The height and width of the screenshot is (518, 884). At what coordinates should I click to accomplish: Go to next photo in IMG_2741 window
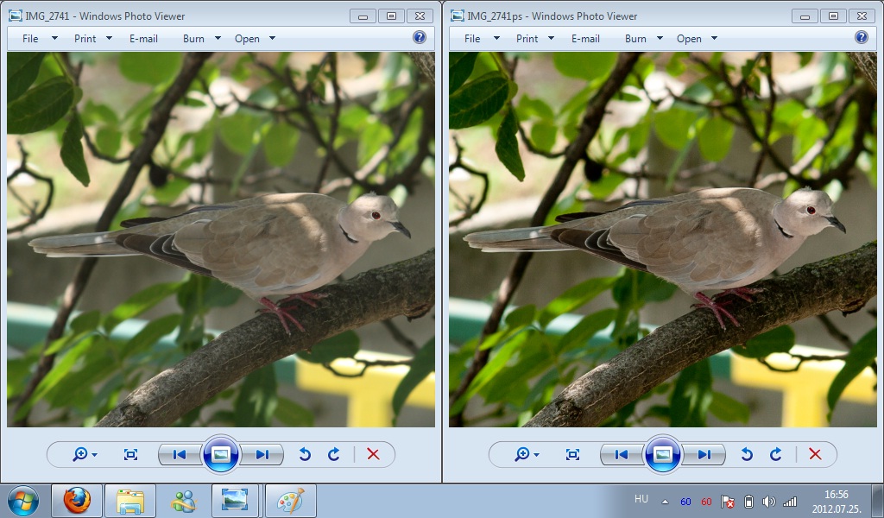coord(262,454)
